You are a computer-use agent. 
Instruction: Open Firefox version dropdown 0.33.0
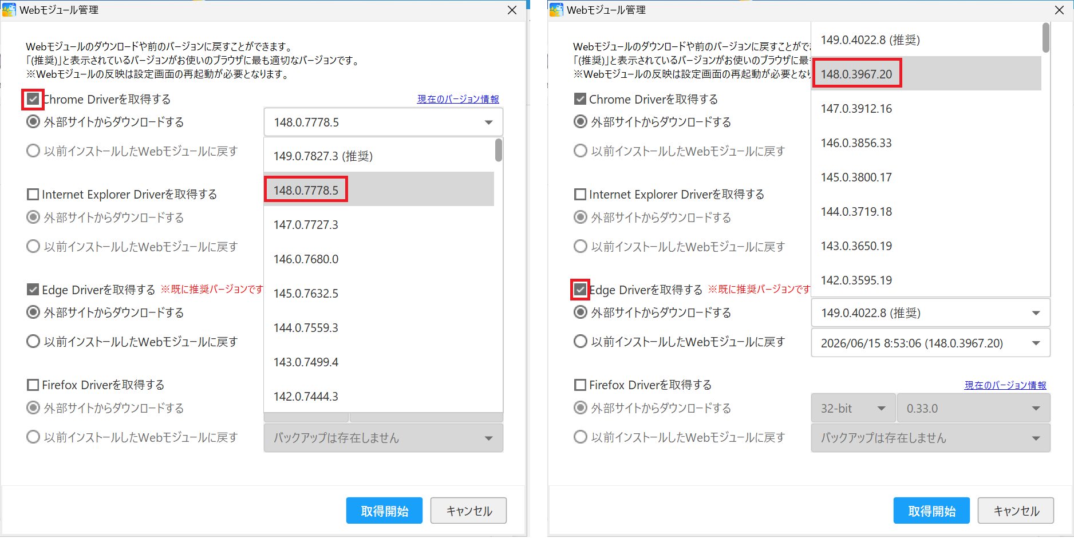[973, 409]
